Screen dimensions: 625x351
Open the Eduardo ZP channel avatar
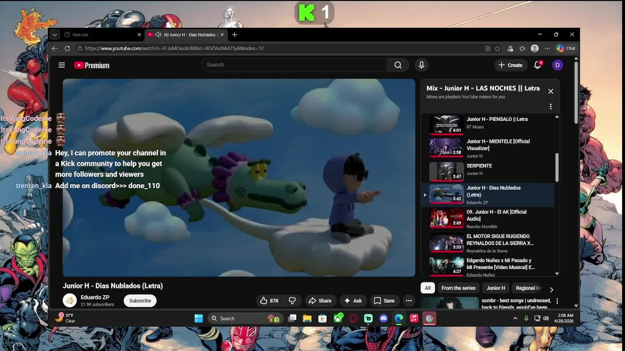click(70, 301)
